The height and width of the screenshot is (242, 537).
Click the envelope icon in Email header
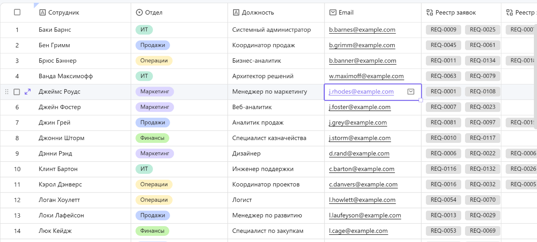point(333,12)
